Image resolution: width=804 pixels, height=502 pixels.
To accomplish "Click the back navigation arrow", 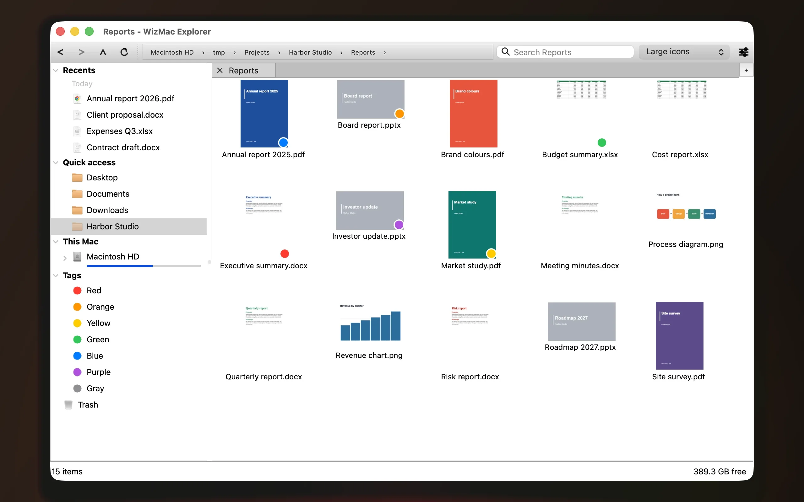I will [x=61, y=52].
